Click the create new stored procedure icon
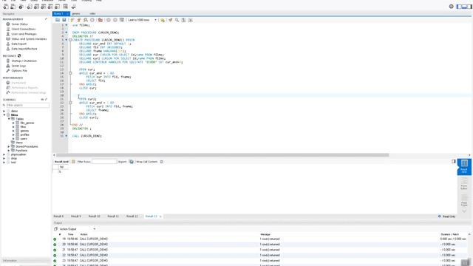The height and width of the screenshot is (266, 473). pyautogui.click(x=50, y=7)
